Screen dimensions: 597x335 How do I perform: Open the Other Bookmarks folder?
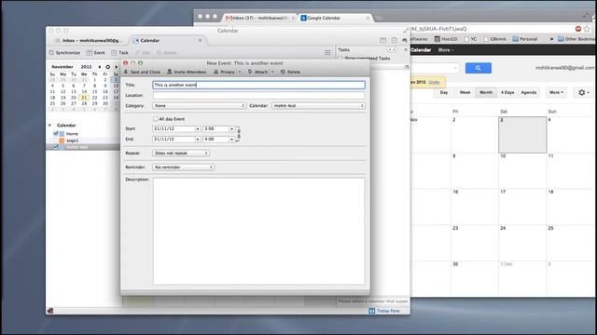tap(576, 39)
